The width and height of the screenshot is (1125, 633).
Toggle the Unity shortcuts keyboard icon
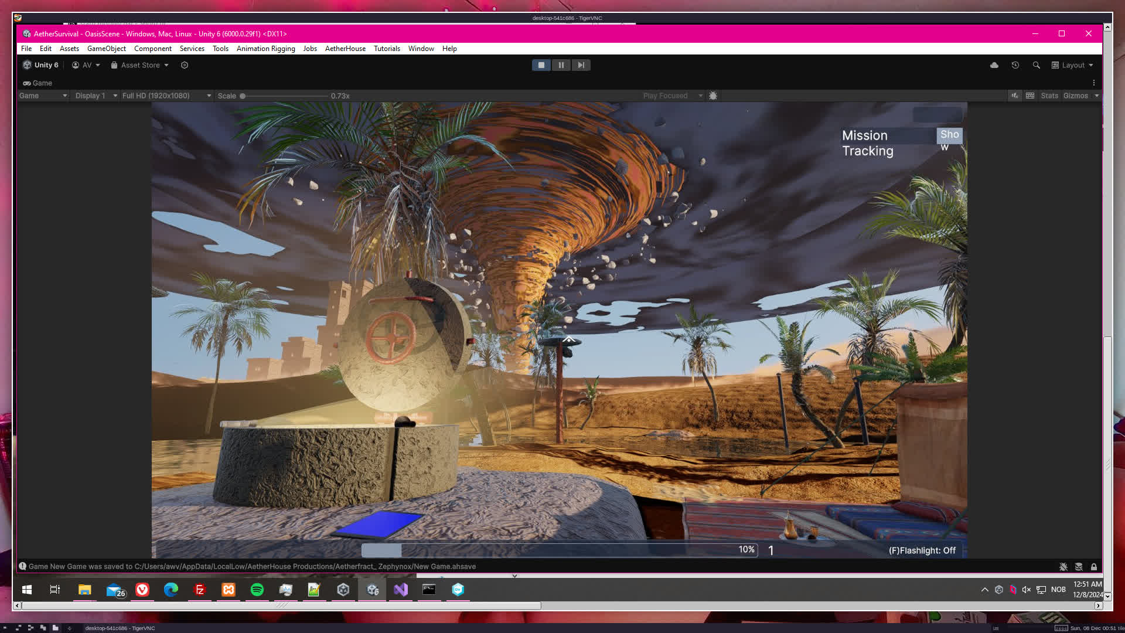pos(1030,96)
